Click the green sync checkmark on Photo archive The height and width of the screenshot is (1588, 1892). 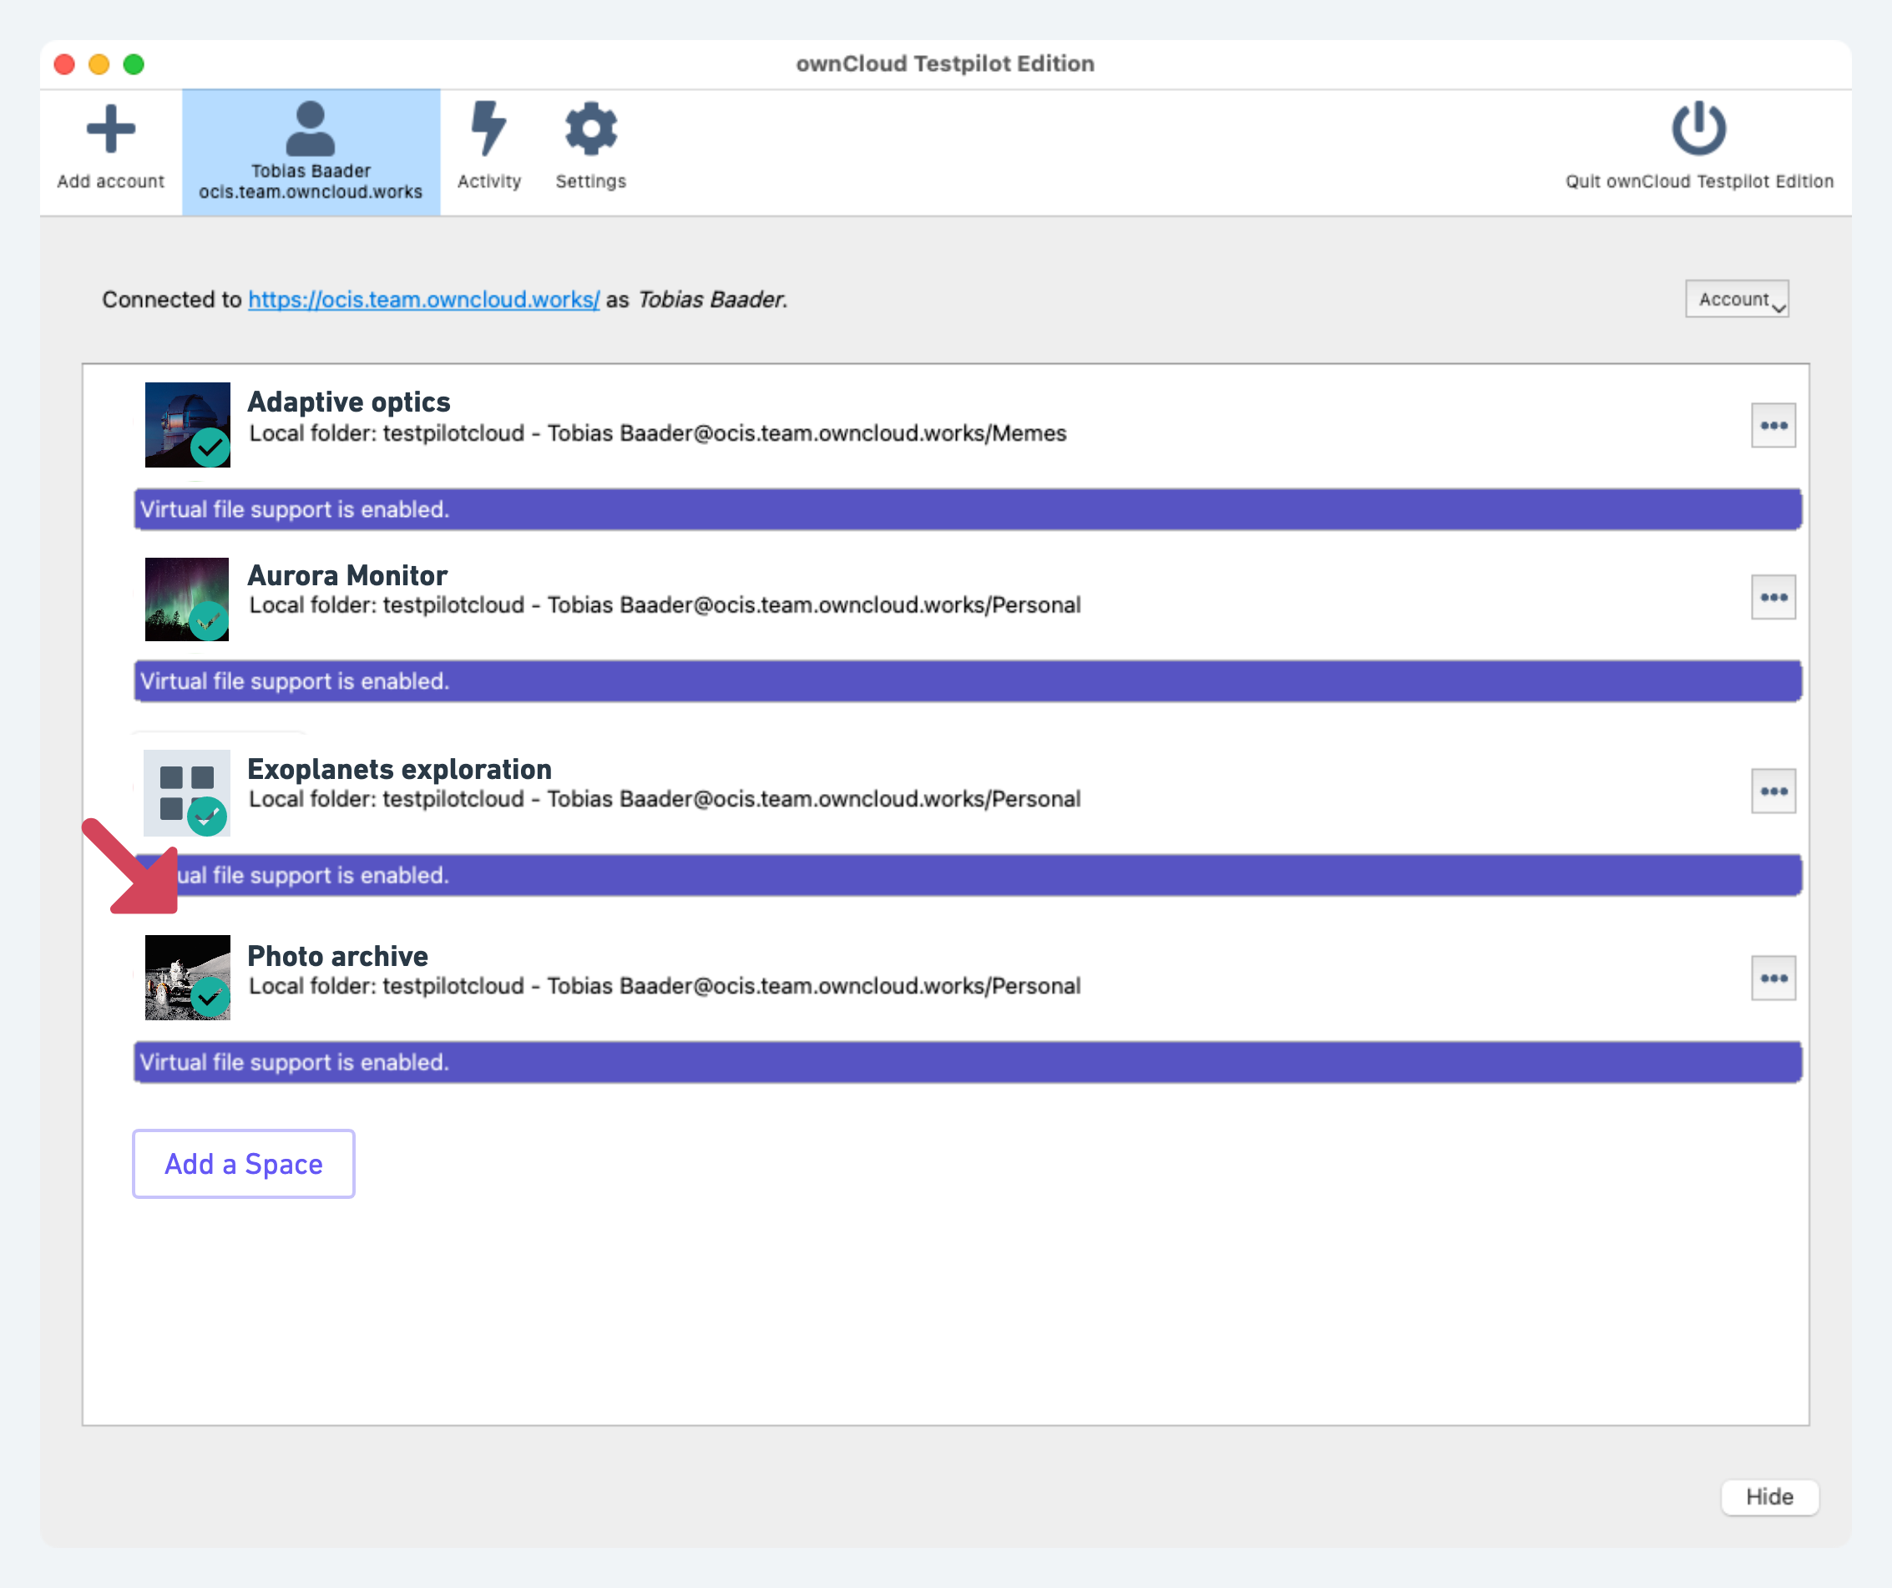210,998
